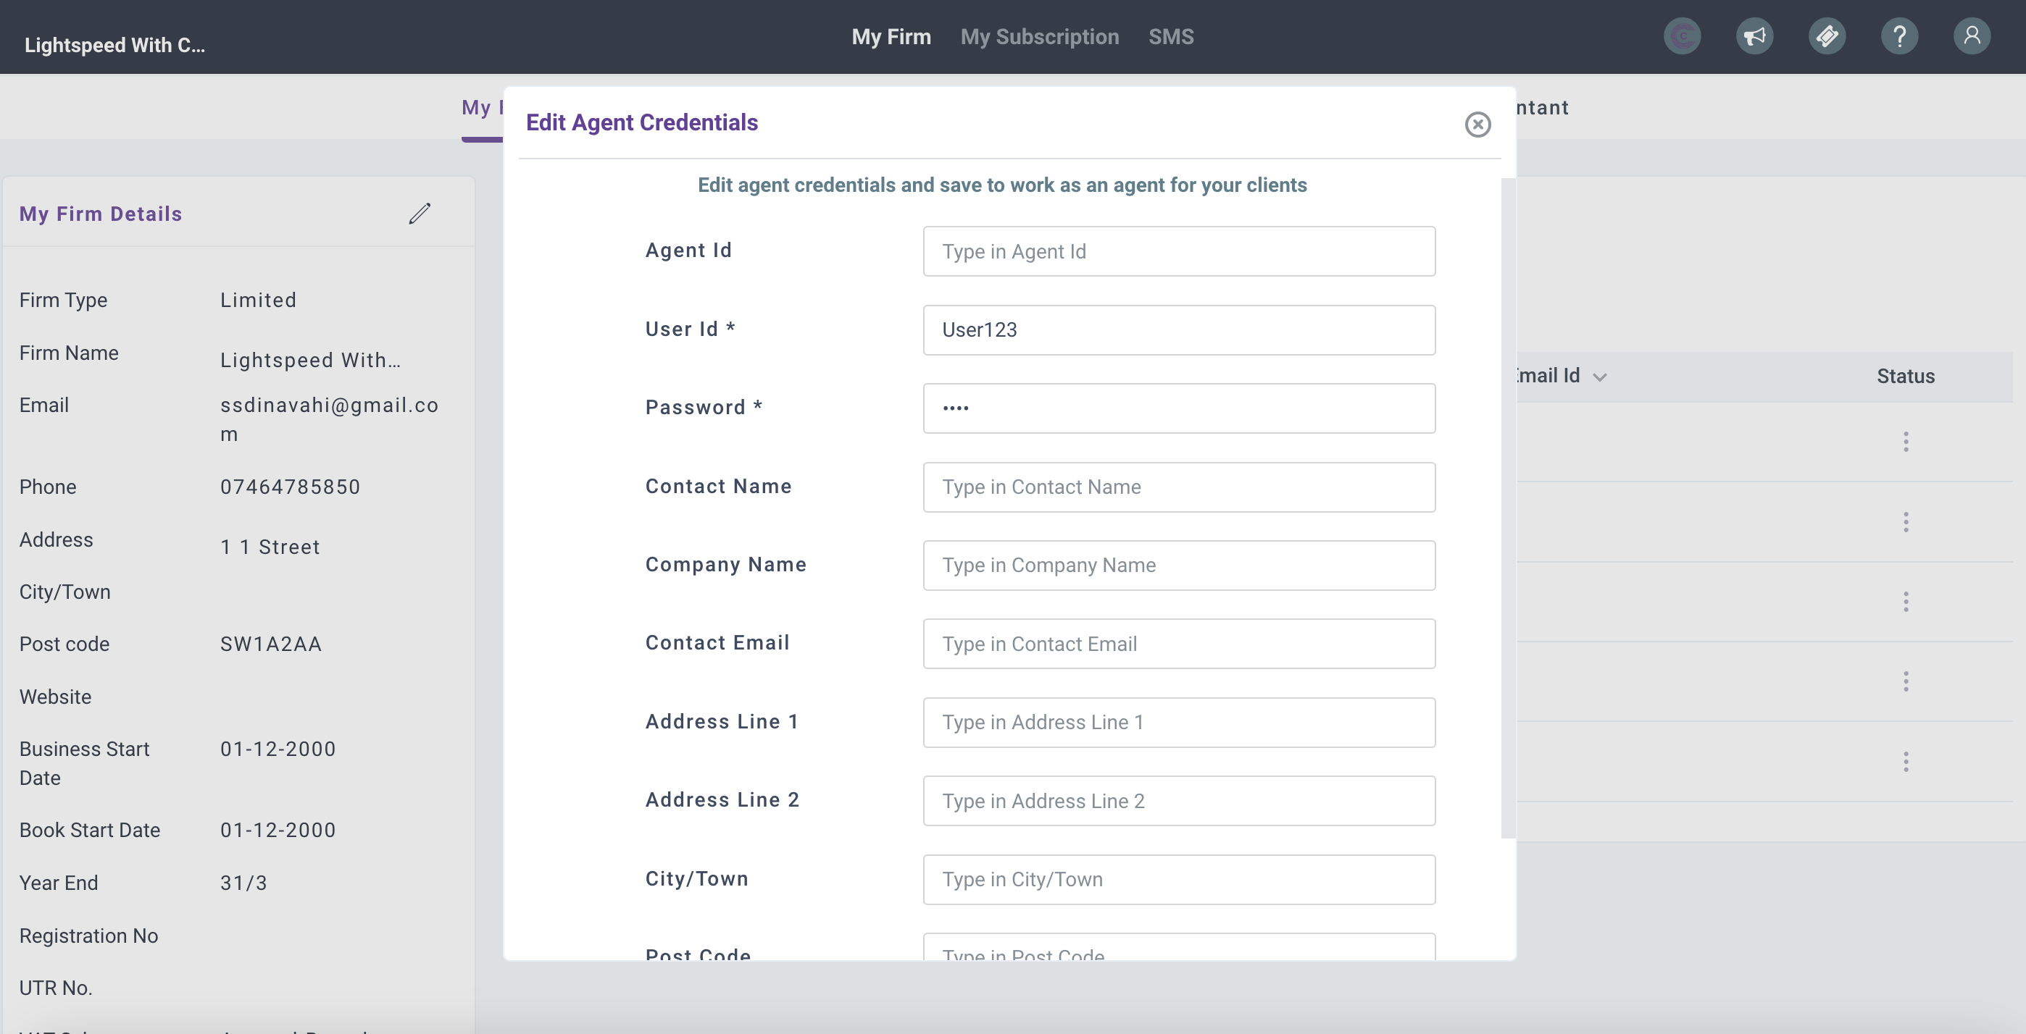The image size is (2026, 1034).
Task: Open last row three-dot options menu
Action: (1905, 761)
